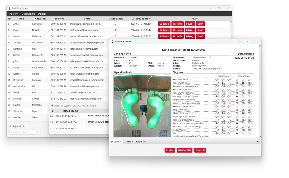Viewport: 289px width, 178px height.
Task: Open Historia for Piotr Nowak
Action: click(177, 30)
